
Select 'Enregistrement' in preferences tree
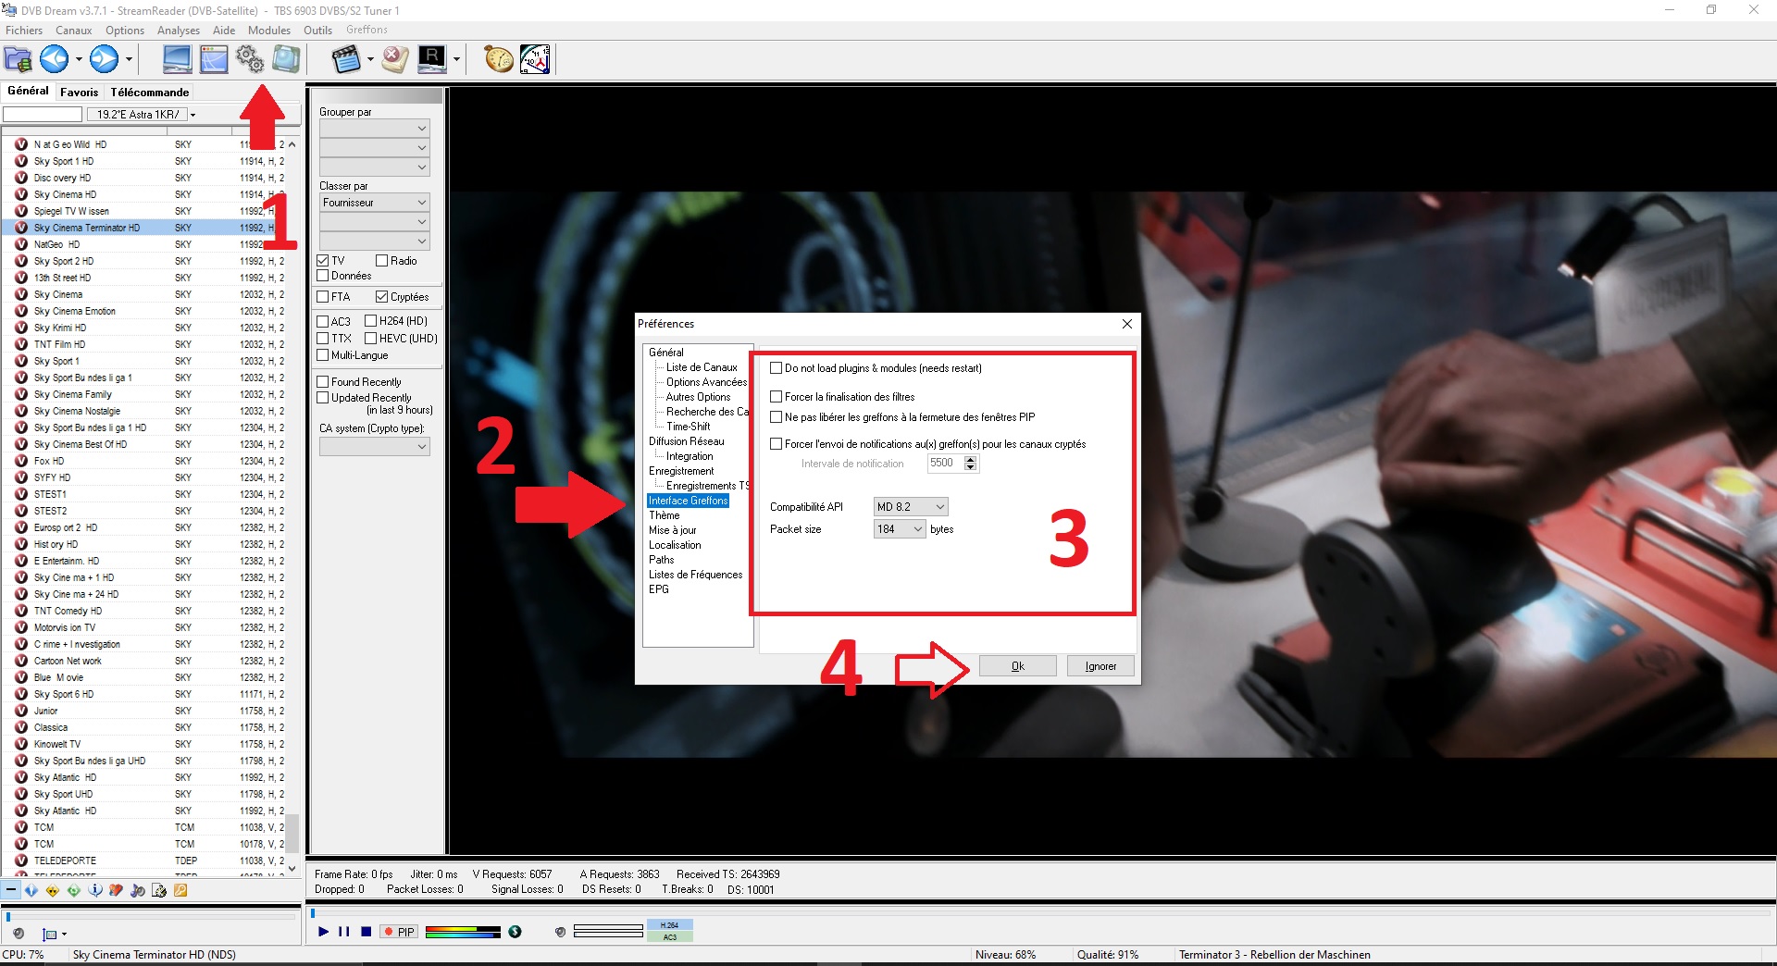[x=681, y=471]
